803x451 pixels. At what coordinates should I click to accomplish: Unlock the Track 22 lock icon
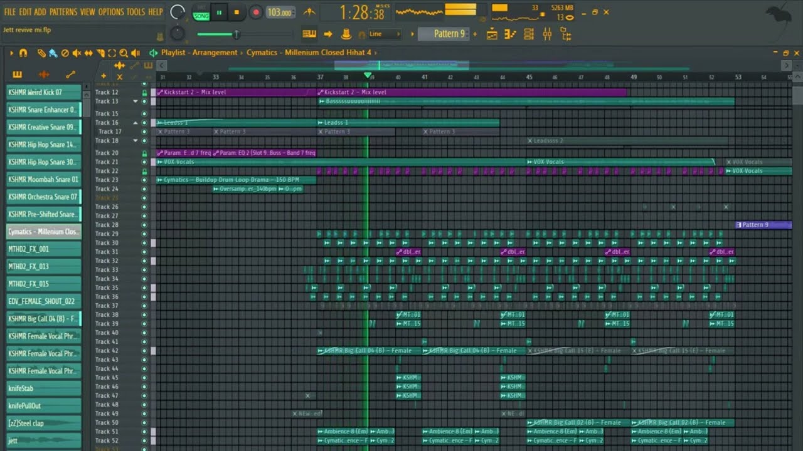pyautogui.click(x=144, y=171)
